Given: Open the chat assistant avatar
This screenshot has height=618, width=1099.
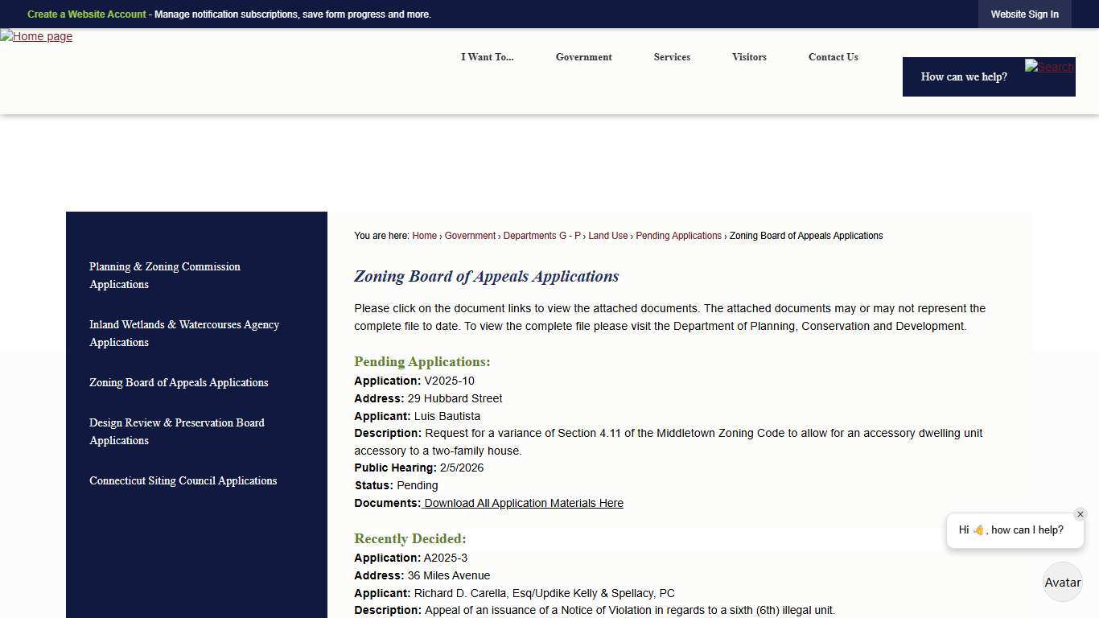Looking at the screenshot, I should click(x=1062, y=582).
